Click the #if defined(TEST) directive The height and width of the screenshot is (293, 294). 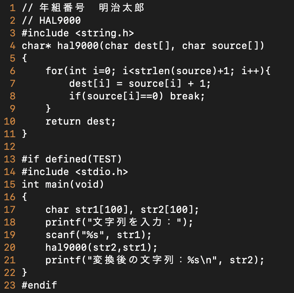pyautogui.click(x=72, y=159)
